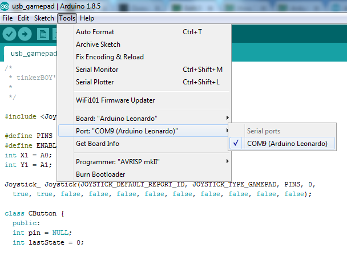347x256 pixels.
Task: Click the "int Y1 = A1;" code line
Action: (28, 165)
